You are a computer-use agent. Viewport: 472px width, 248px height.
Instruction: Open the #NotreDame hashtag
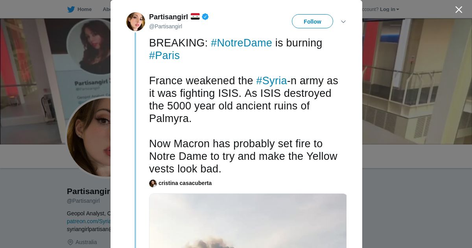click(241, 43)
